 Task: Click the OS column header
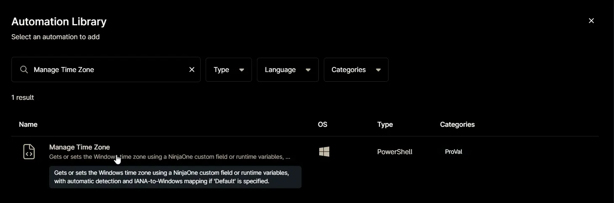pyautogui.click(x=323, y=124)
